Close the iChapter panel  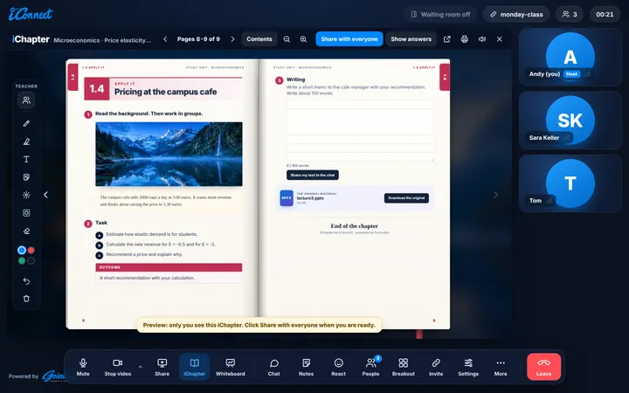pyautogui.click(x=500, y=39)
